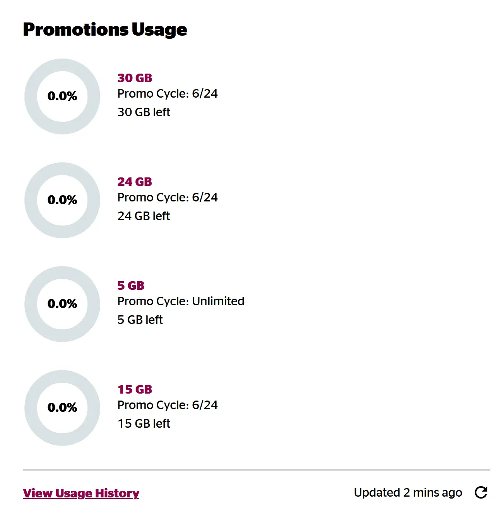Screen dimensions: 498x516
Task: Click the 15 GB usage donut chart
Action: 62,408
